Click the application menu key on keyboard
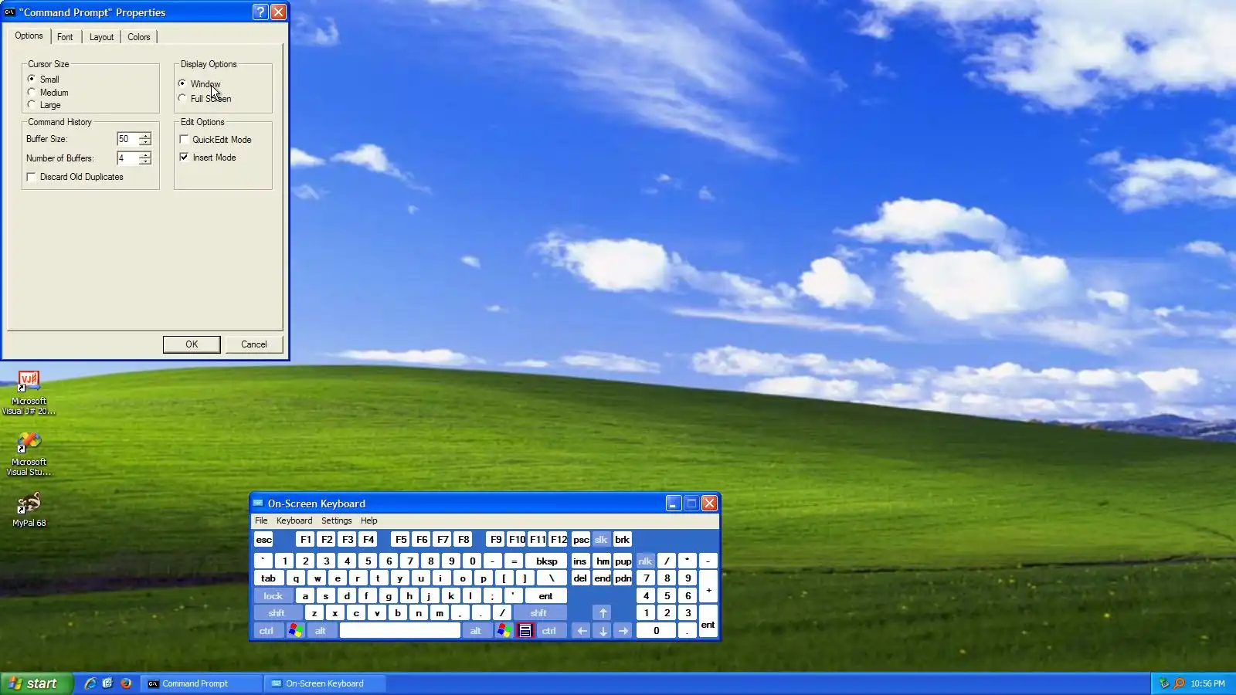1236x695 pixels. tap(525, 631)
